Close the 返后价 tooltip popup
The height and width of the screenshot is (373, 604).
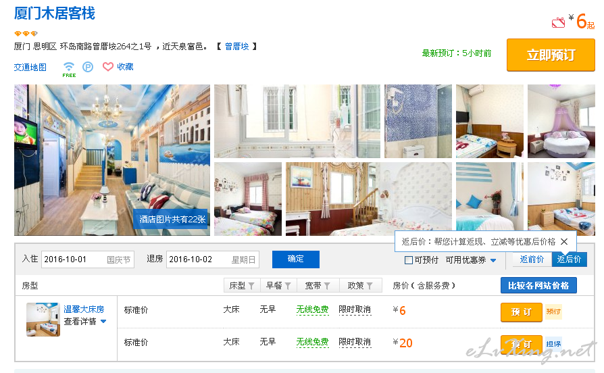564,242
